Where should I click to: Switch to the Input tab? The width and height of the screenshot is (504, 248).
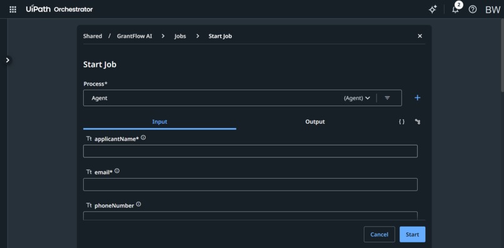pos(159,122)
